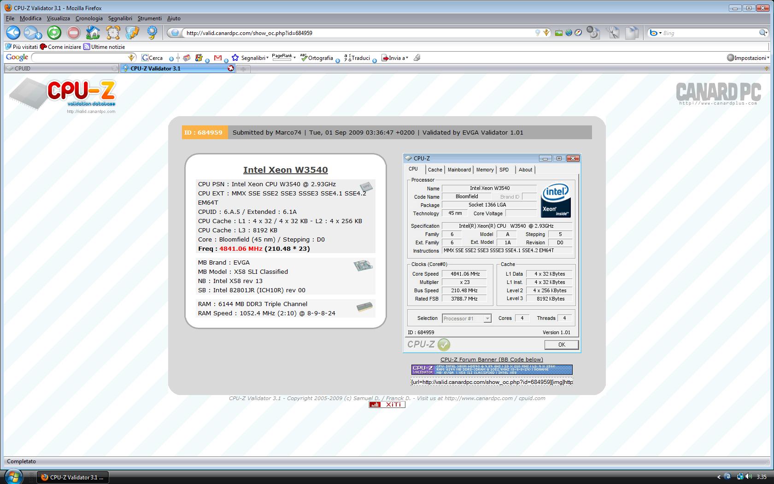Viewport: 774px width, 484px height.
Task: Click CPU-Z Forum Banner link
Action: [492, 360]
